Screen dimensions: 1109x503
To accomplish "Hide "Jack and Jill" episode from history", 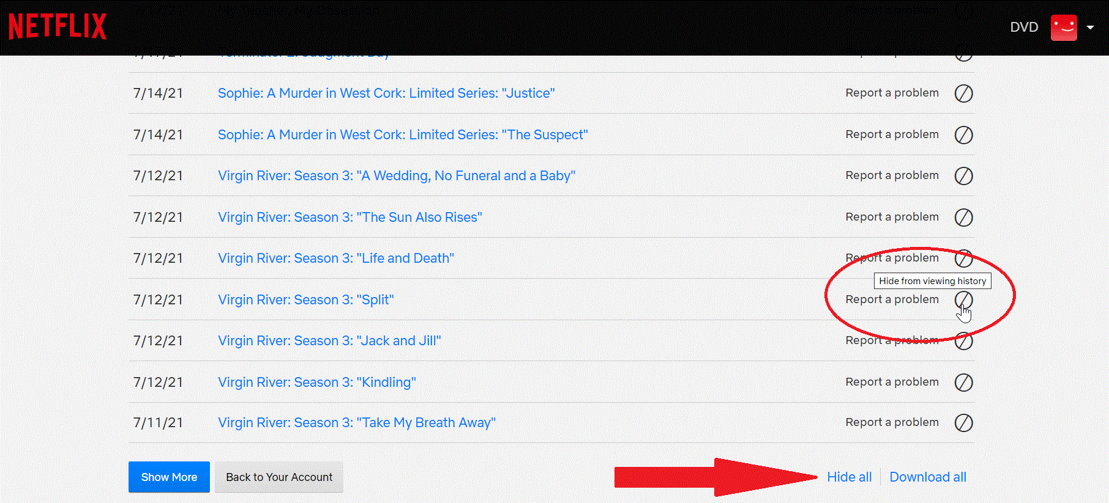I will click(964, 341).
